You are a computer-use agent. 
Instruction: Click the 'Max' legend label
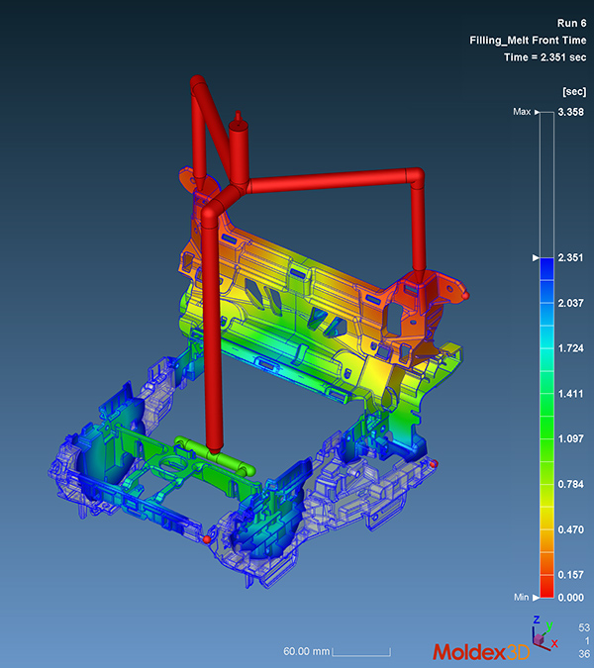522,112
